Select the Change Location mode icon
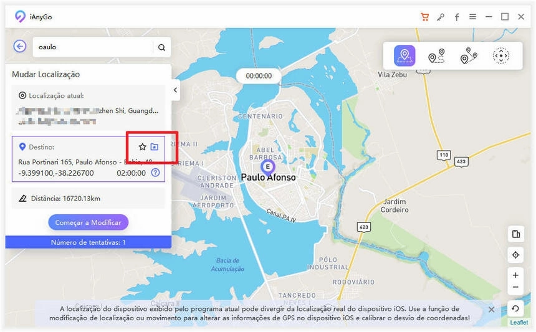The image size is (536, 332). [404, 55]
